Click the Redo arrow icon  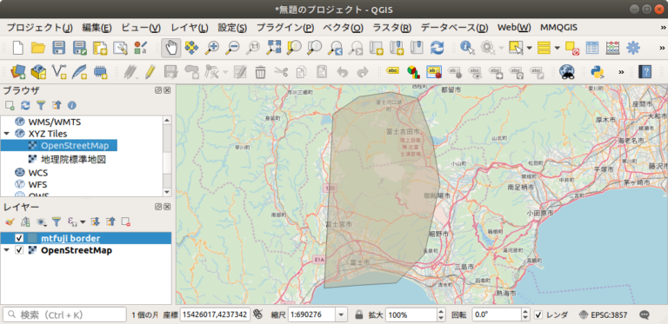(362, 71)
